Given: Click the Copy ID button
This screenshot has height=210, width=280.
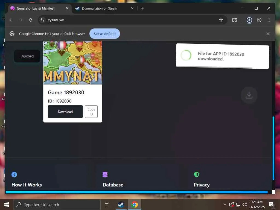Looking at the screenshot, I should click(x=91, y=112).
